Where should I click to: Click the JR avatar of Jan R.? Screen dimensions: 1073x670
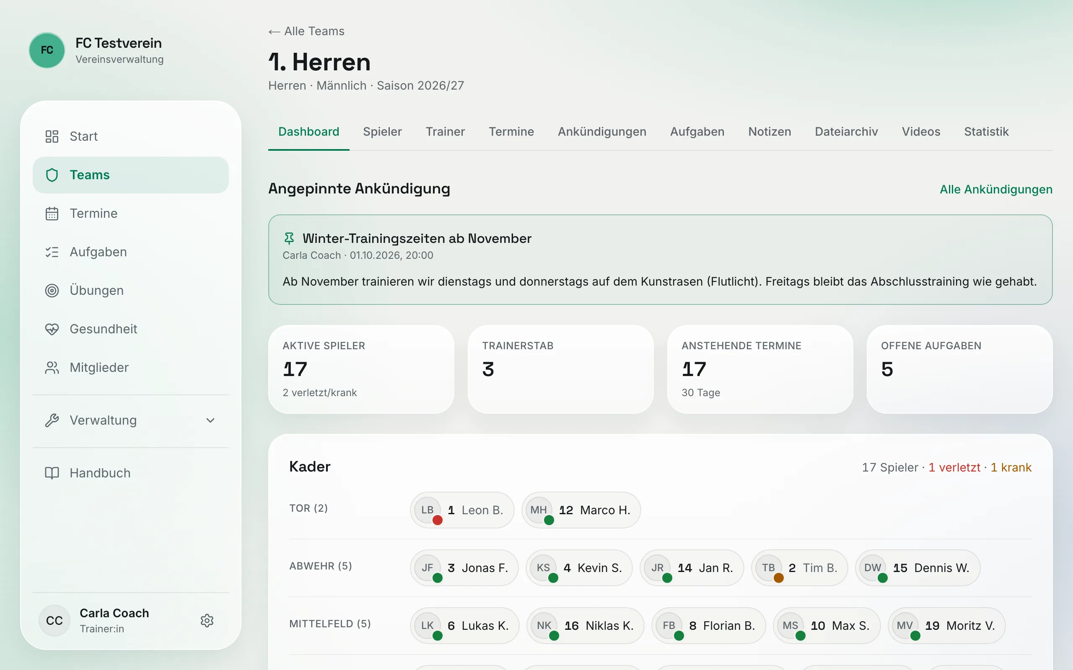657,568
